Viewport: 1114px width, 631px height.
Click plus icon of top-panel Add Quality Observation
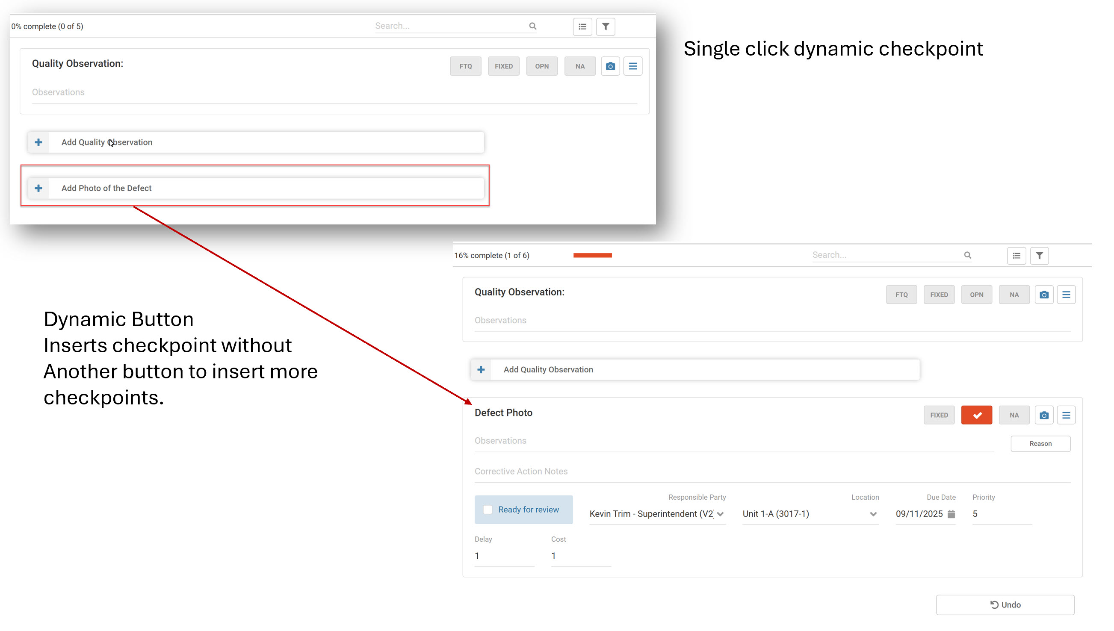pyautogui.click(x=38, y=142)
